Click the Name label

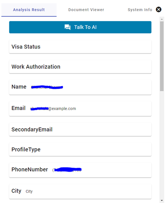tap(19, 87)
